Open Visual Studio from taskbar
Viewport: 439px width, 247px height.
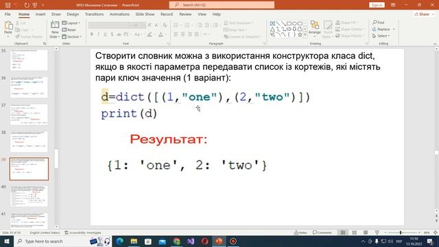(191, 241)
